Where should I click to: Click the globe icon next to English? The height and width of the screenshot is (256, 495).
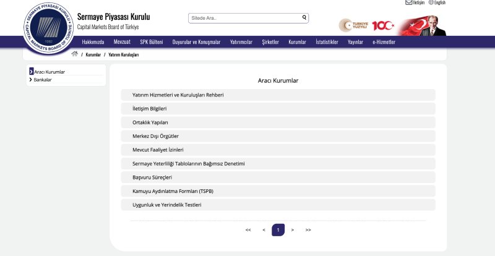click(431, 2)
